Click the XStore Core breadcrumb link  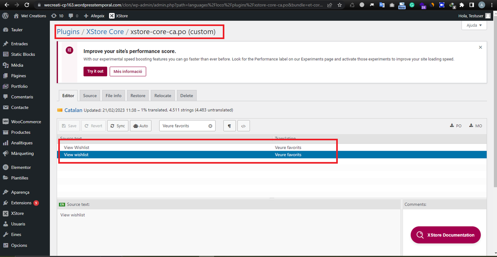105,32
